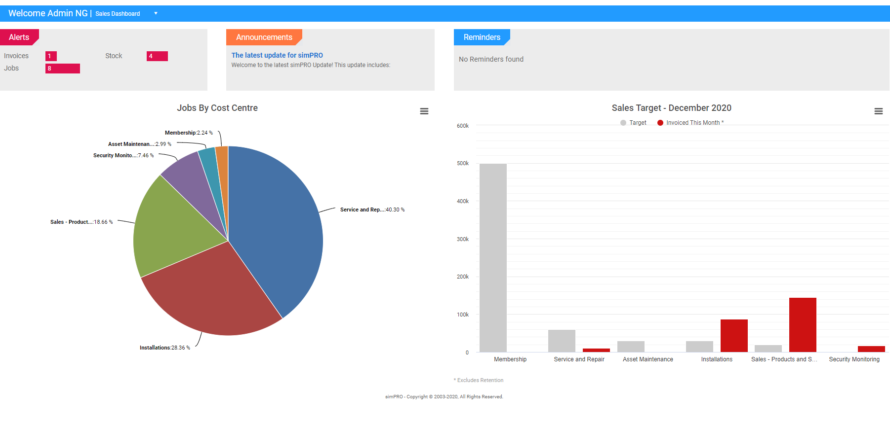Click the red Sales Products invoiced bar
This screenshot has height=421, width=890.
click(x=803, y=325)
